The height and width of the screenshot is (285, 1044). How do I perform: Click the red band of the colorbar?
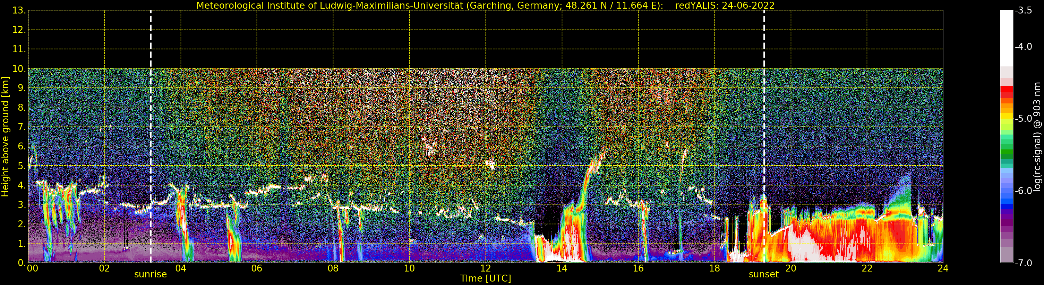click(1007, 92)
